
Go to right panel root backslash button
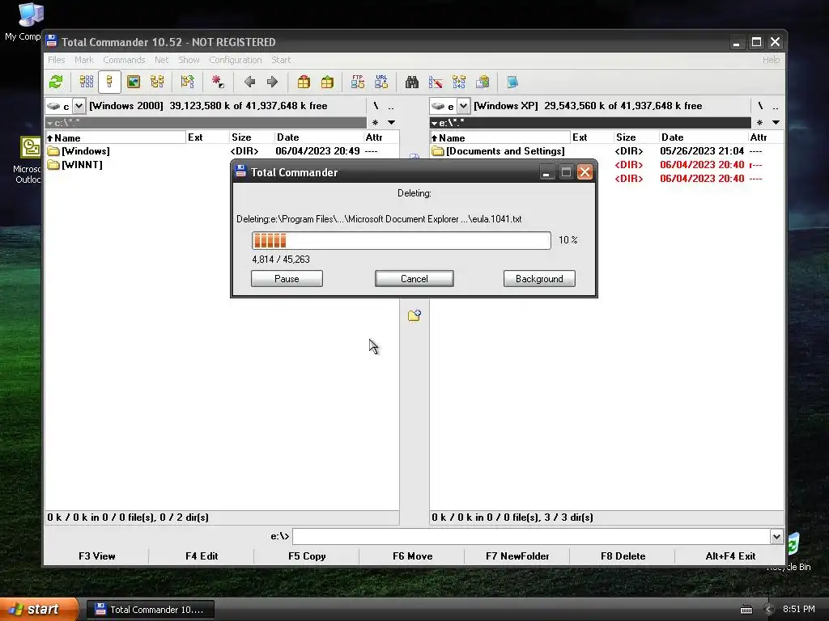760,106
